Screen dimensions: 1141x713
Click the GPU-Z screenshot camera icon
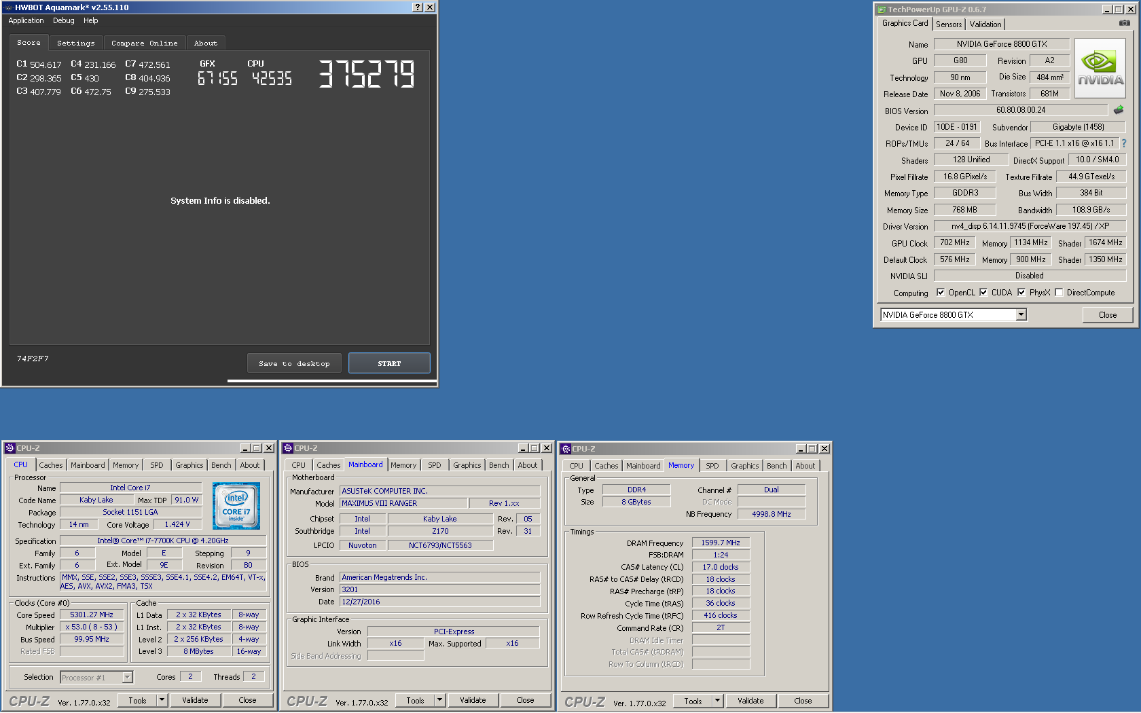coord(1125,23)
